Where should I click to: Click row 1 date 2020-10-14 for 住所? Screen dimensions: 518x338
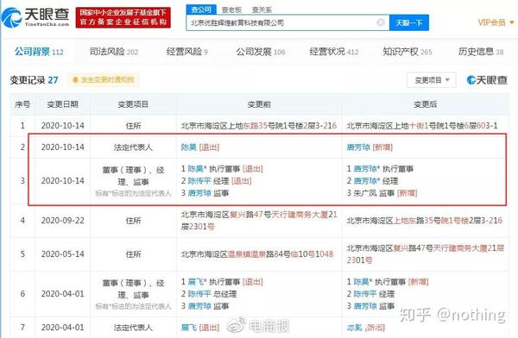pyautogui.click(x=63, y=126)
